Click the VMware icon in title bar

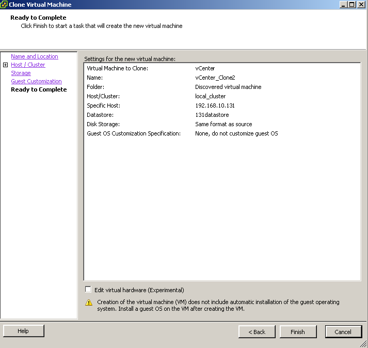point(4,4)
